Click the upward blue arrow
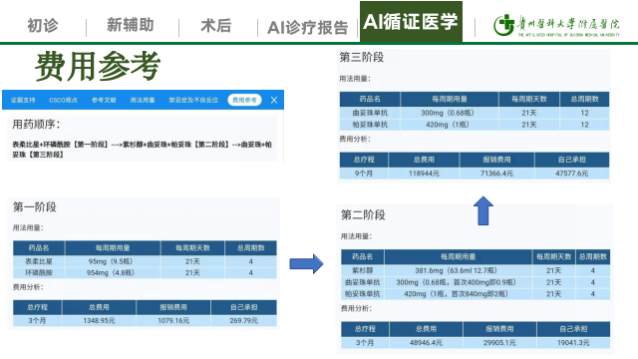638x359 pixels. 483,210
